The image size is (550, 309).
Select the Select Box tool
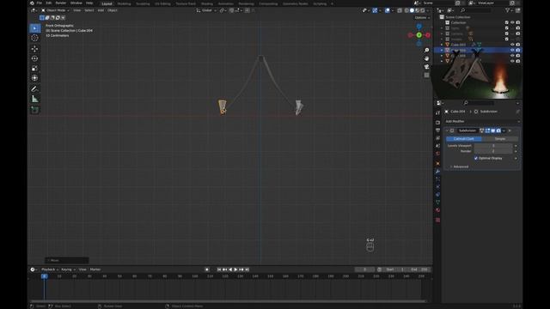click(34, 28)
